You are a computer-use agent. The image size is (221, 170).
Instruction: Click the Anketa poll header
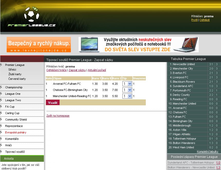pos(22,159)
